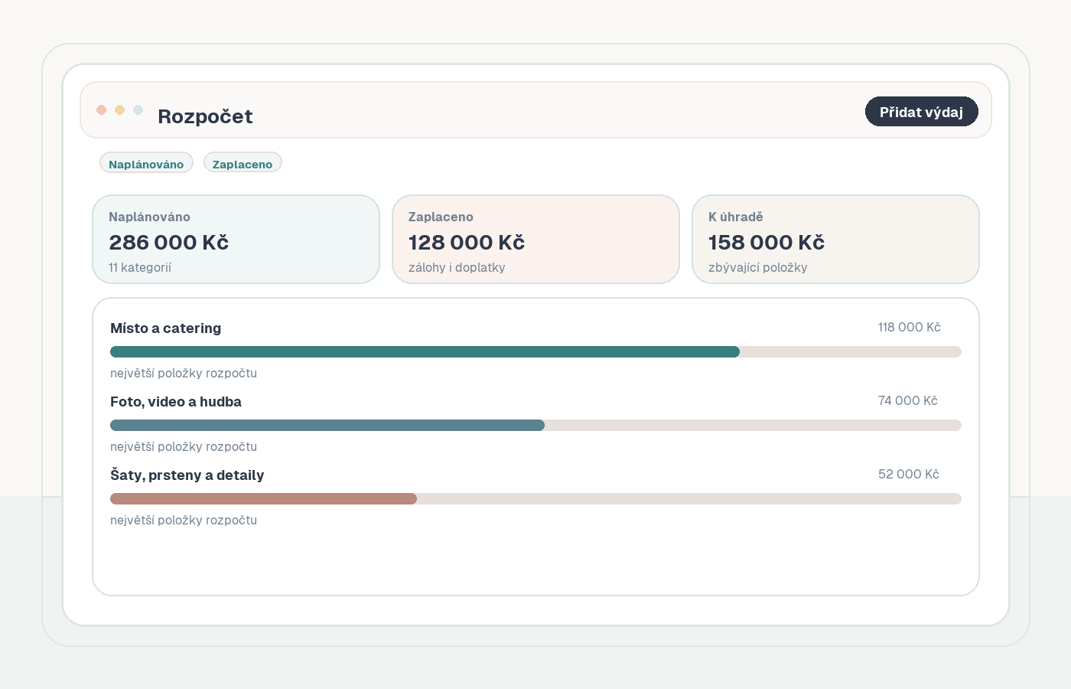1071x689 pixels.
Task: Click the 52 000 Kč amount
Action: [908, 475]
